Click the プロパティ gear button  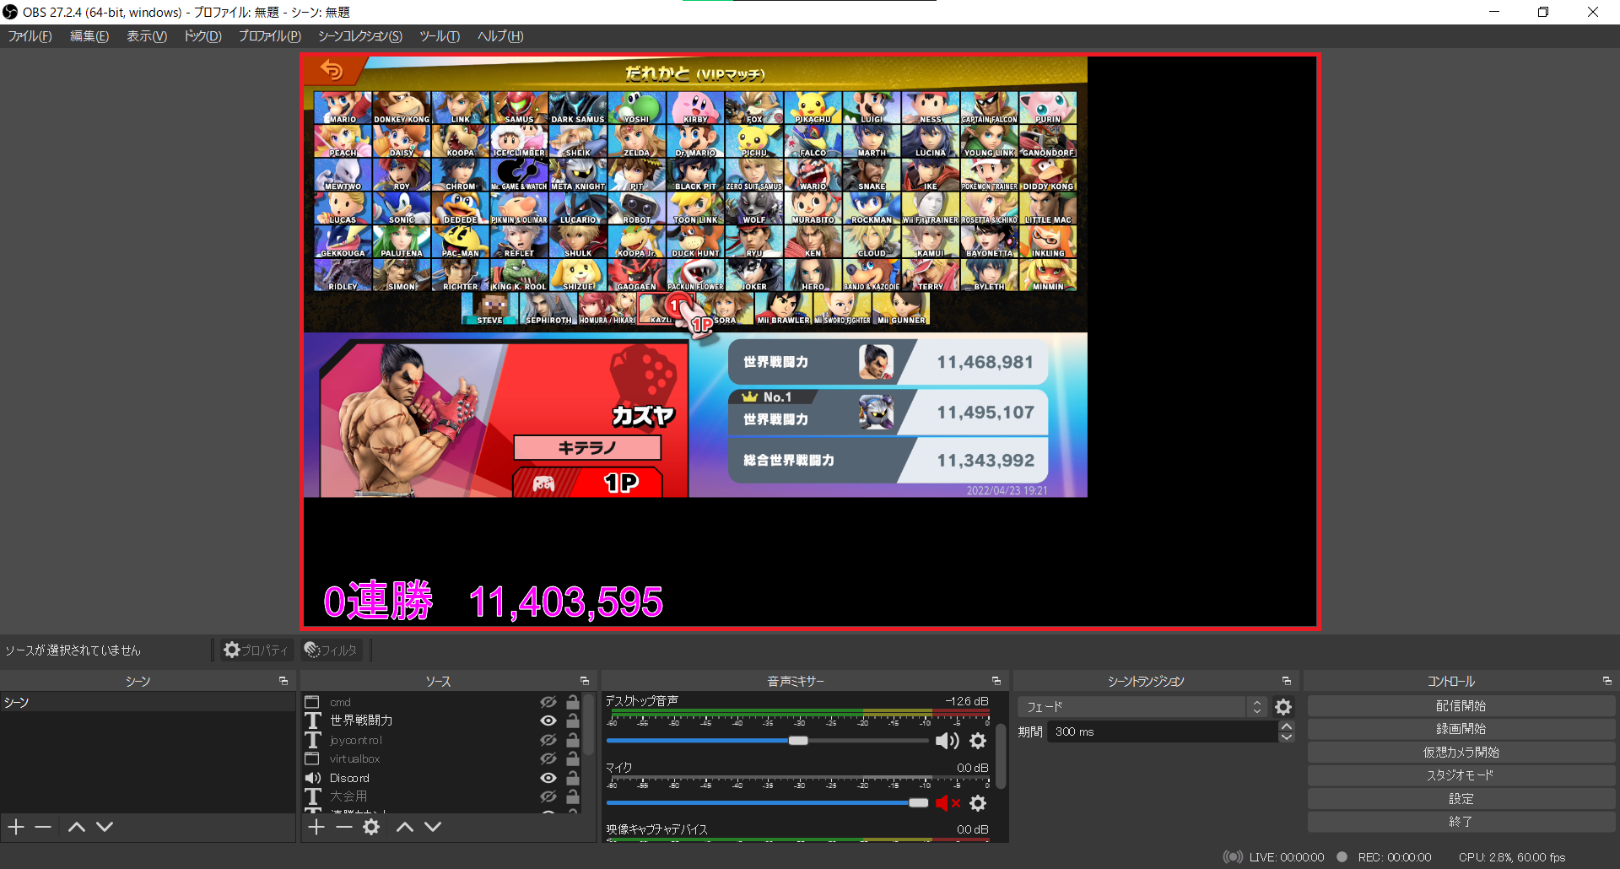tap(255, 650)
